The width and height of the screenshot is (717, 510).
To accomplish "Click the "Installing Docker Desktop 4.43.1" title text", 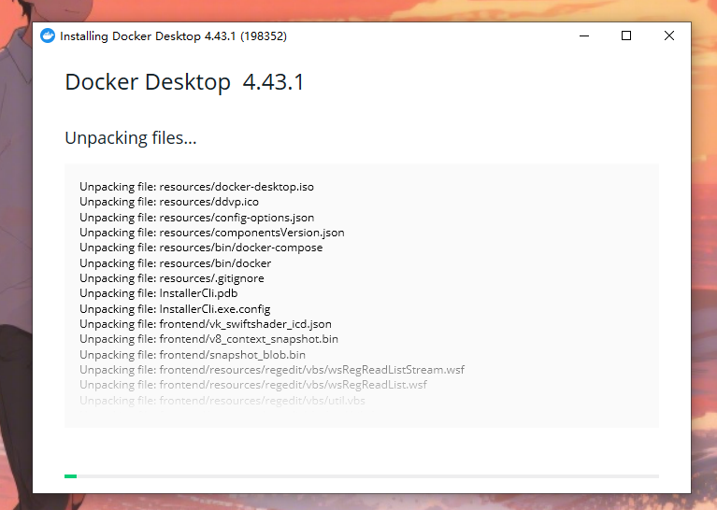I will pyautogui.click(x=173, y=36).
